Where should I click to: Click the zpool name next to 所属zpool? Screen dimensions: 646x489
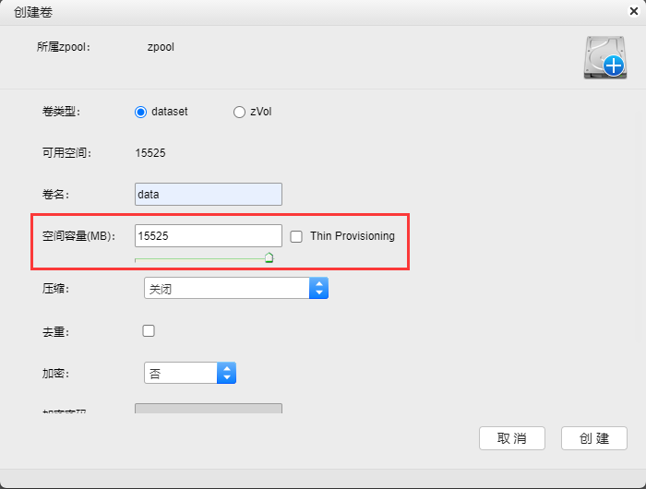pyautogui.click(x=161, y=45)
